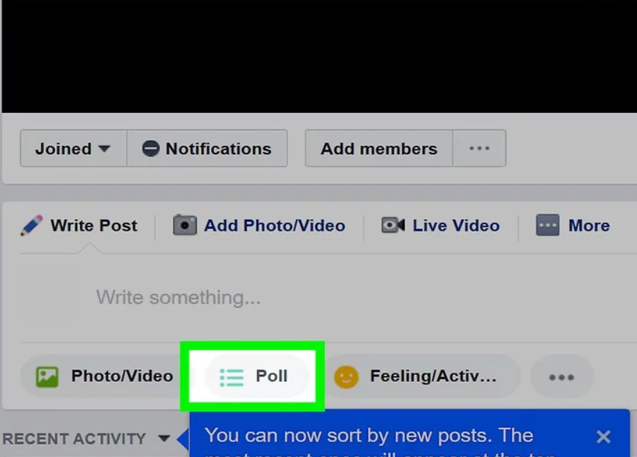This screenshot has width=637, height=457.
Task: Show more composer options via gray ellipsis pill
Action: click(561, 377)
